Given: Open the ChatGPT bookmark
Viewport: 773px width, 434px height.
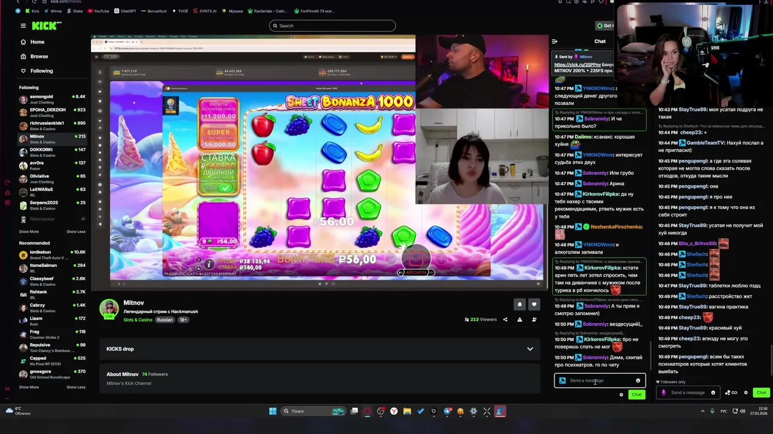Looking at the screenshot, I should (125, 11).
